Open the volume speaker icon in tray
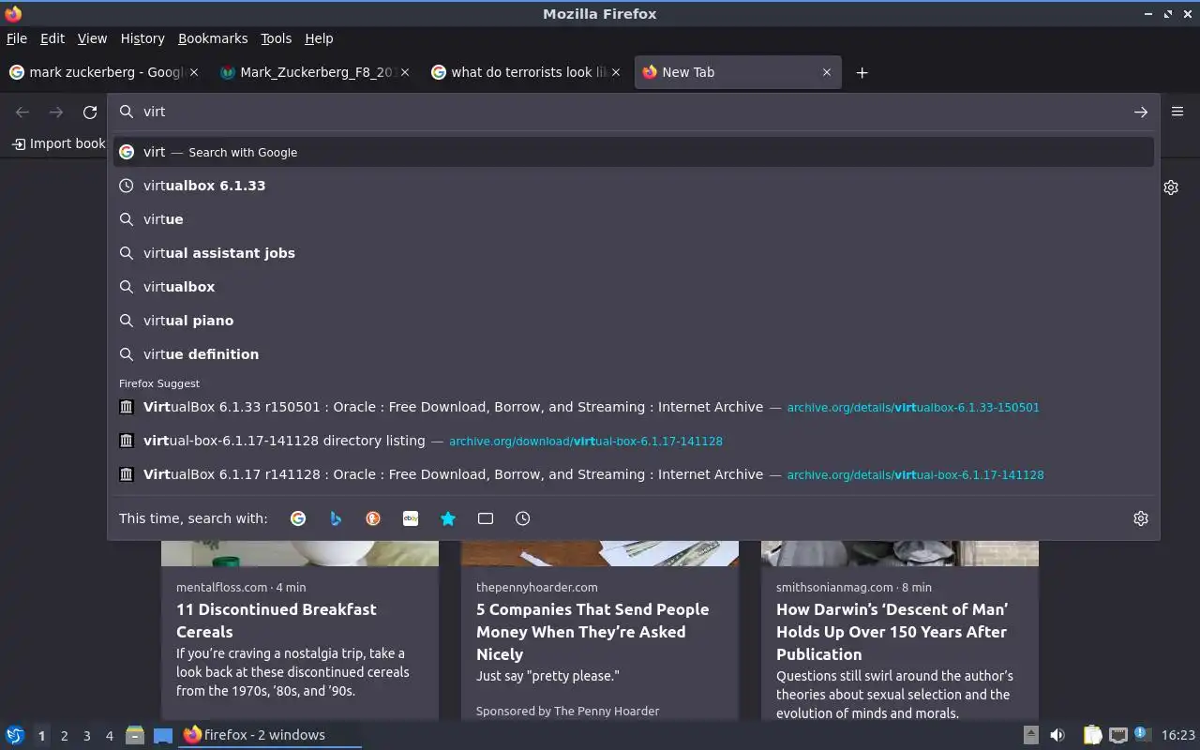Image resolution: width=1200 pixels, height=750 pixels. pos(1057,735)
